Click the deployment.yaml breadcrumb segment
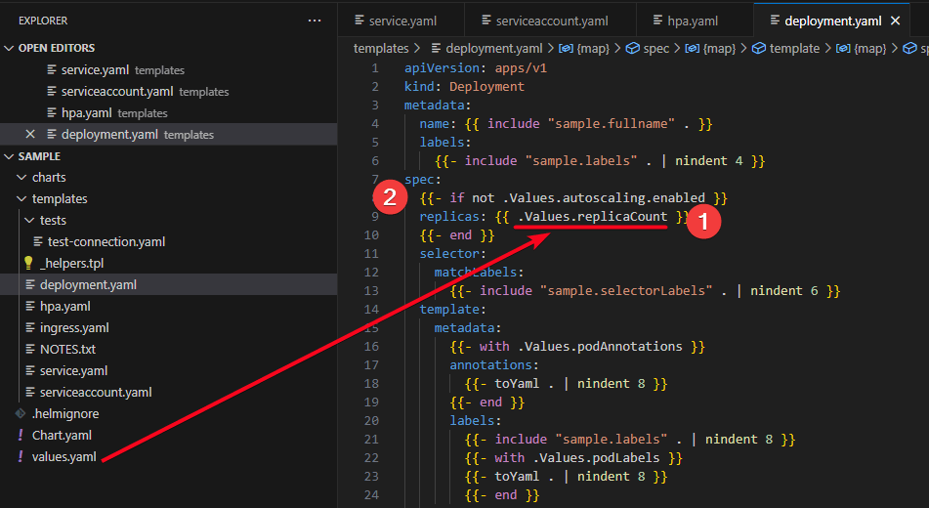Screen dimensions: 929x508 point(493,49)
